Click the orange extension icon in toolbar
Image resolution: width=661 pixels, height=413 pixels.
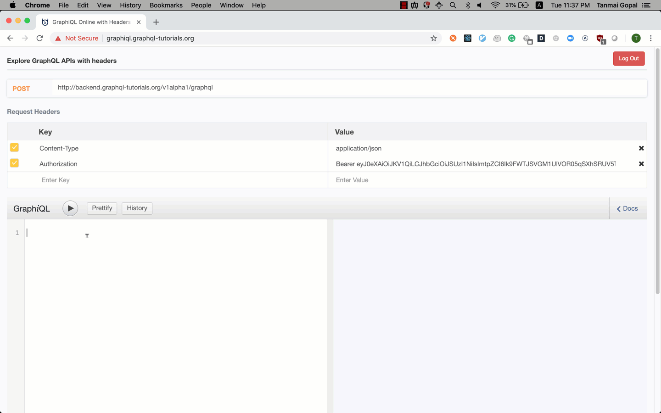click(x=453, y=38)
